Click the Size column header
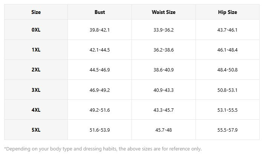 36,12
